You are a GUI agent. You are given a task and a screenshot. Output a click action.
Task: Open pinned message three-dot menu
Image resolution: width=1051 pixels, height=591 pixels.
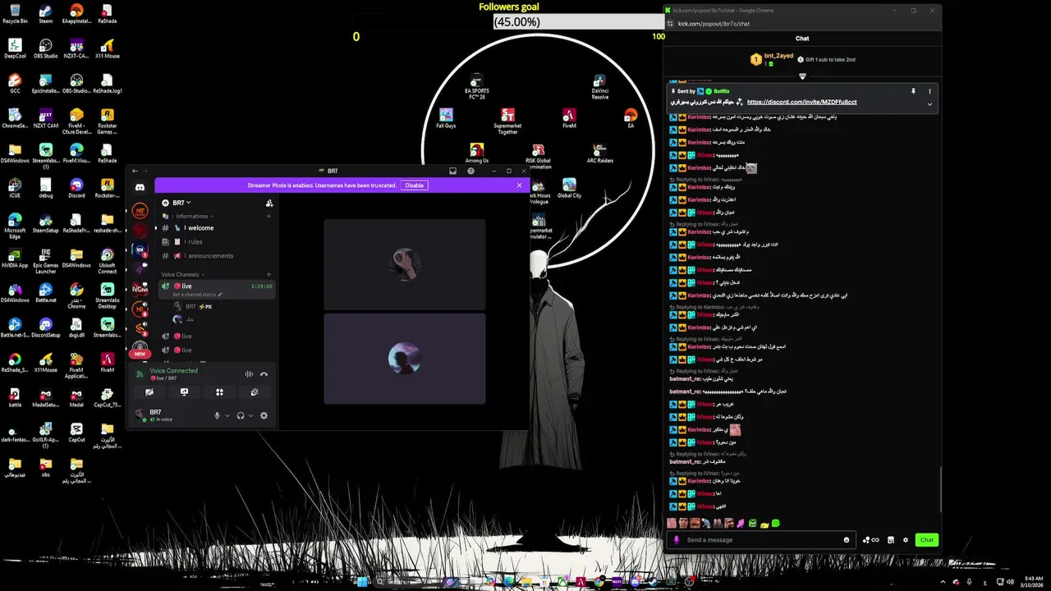click(x=929, y=91)
